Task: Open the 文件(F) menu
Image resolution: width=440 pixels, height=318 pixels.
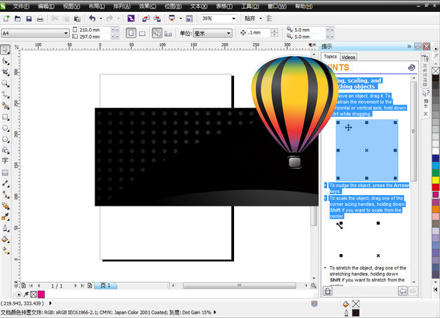Action: (x=21, y=6)
